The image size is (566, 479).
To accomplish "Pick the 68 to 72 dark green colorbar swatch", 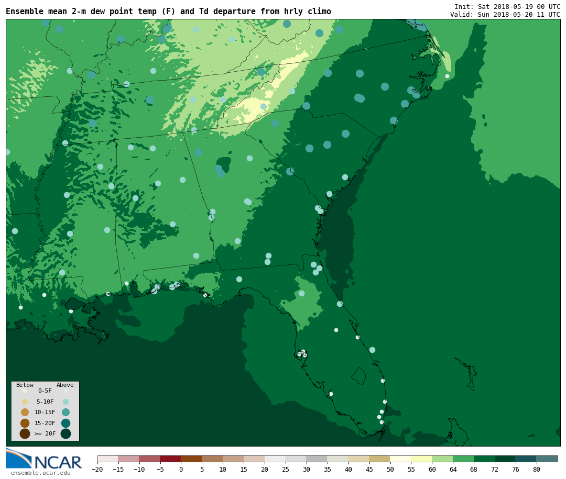I will point(485,459).
